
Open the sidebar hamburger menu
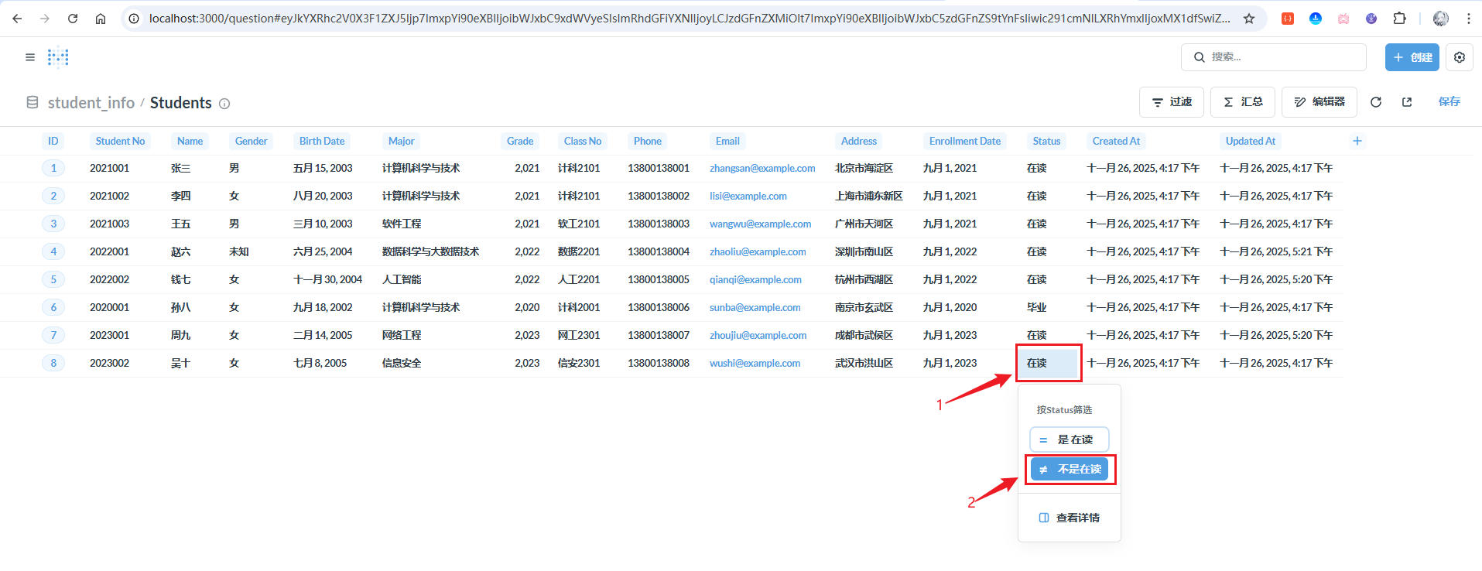coord(30,57)
